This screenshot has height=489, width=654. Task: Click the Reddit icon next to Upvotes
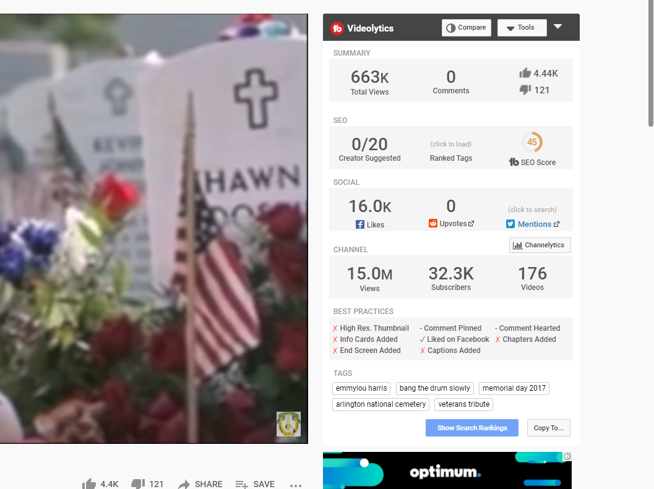click(433, 223)
